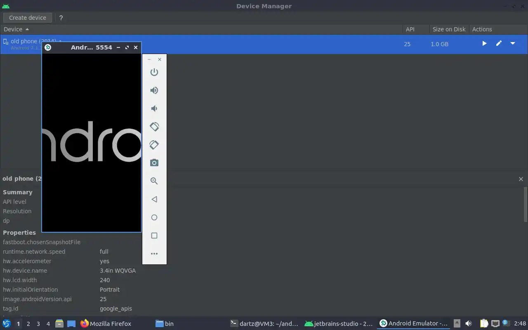Click the Create device button
The image size is (528, 330).
click(28, 18)
